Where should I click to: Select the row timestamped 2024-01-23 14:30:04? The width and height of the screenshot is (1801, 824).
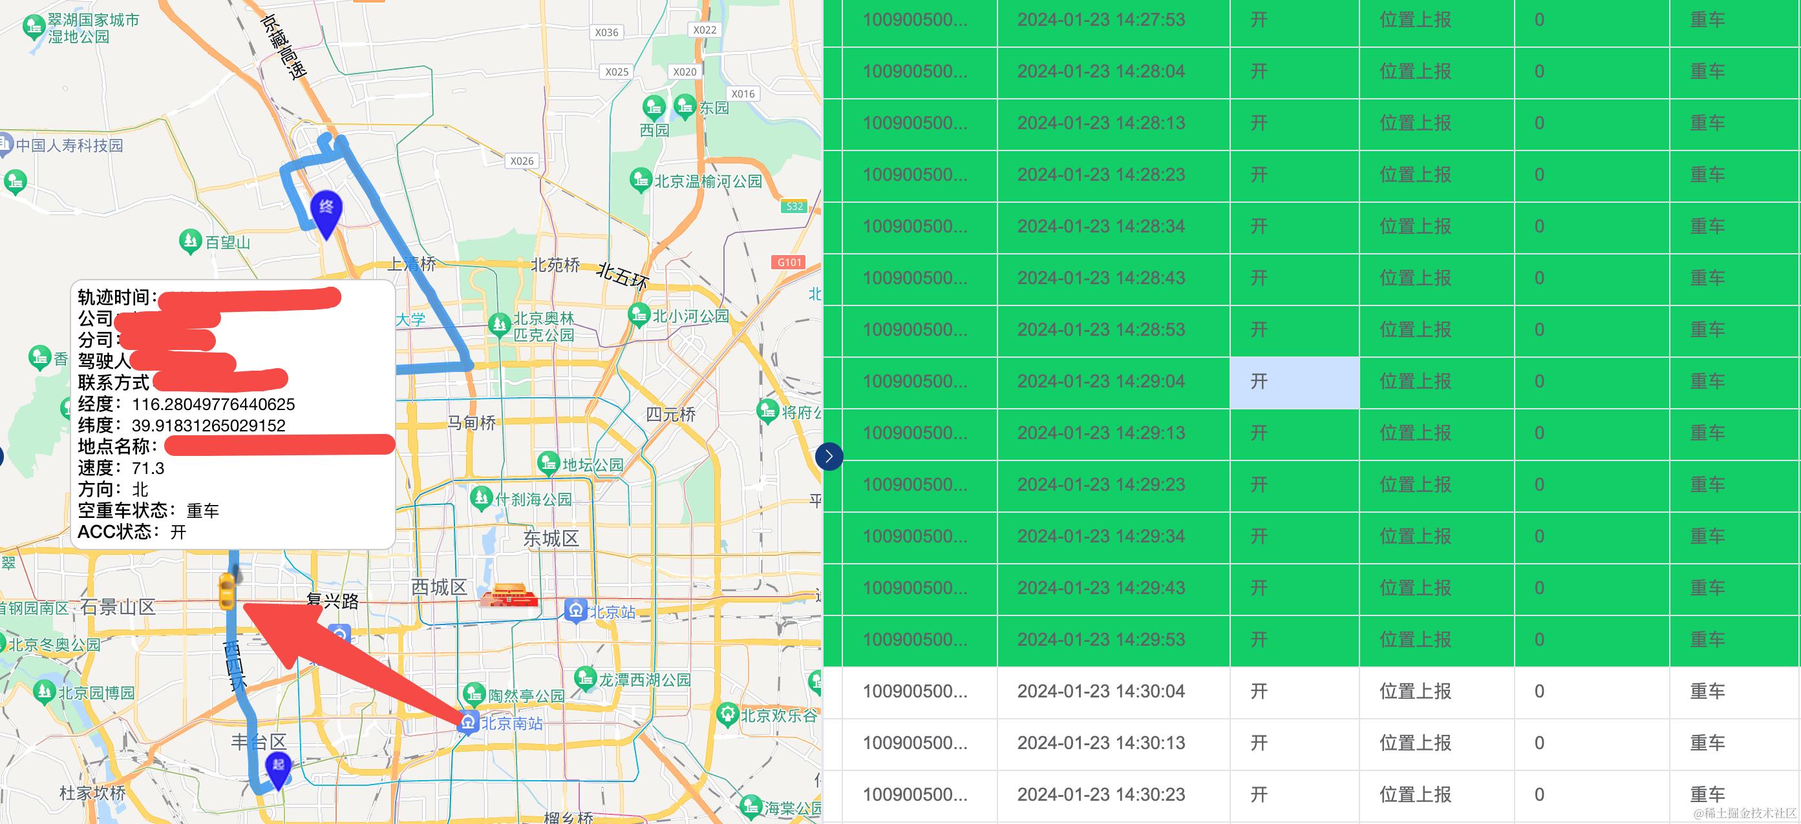point(1100,692)
